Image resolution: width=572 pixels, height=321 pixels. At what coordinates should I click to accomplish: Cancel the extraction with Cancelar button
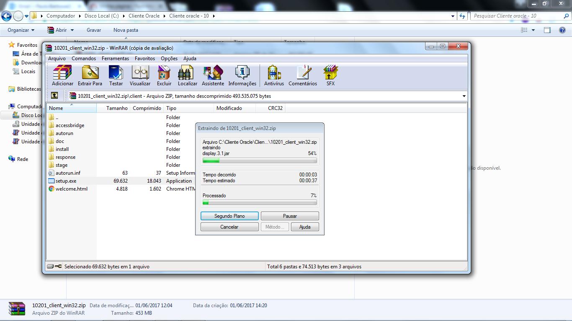(x=229, y=227)
